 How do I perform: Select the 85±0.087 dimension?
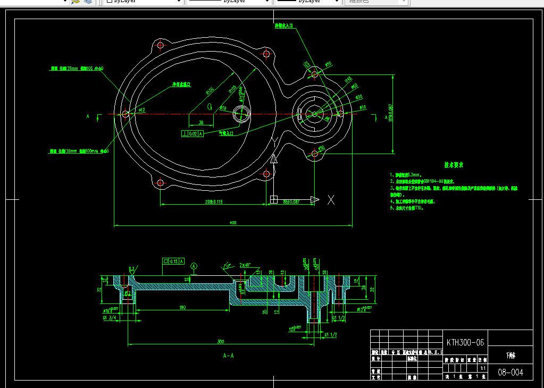pos(291,201)
